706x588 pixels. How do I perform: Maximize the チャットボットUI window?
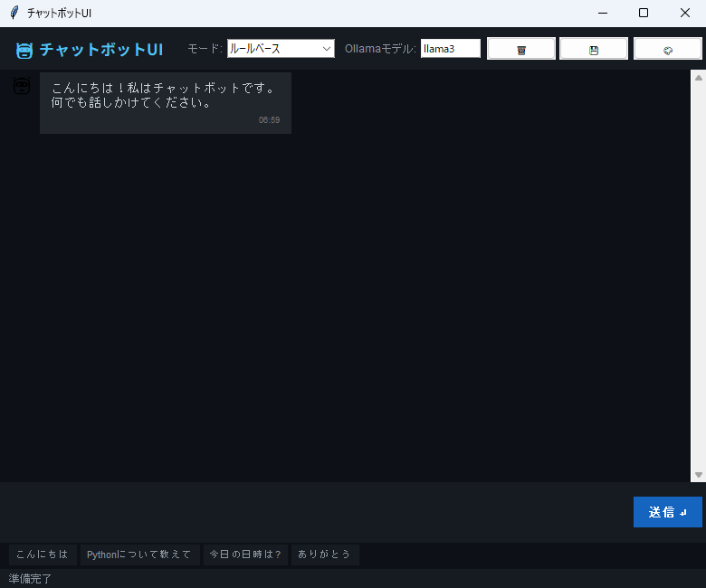point(644,13)
